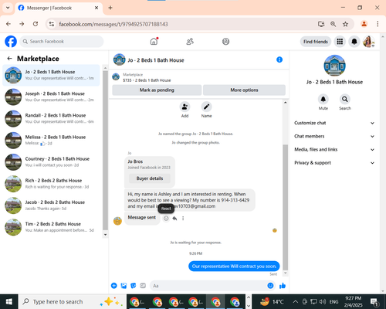
Task: Open Randall - 2 Beds 1 Bath House chat
Action: [51, 118]
